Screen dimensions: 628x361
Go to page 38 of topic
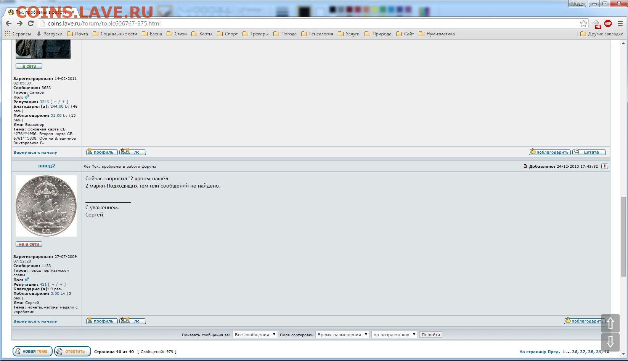(591, 352)
